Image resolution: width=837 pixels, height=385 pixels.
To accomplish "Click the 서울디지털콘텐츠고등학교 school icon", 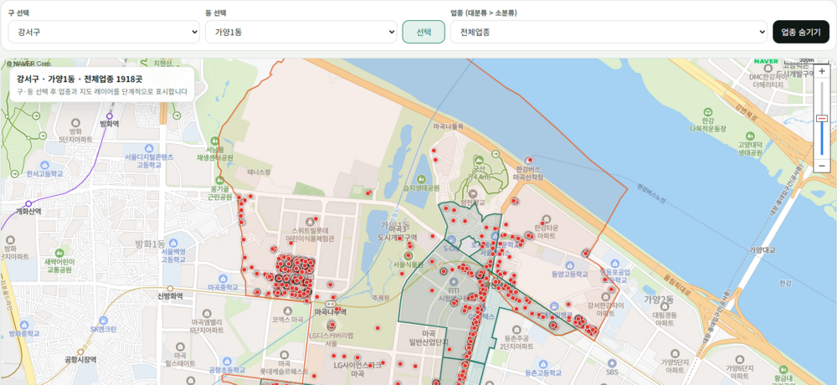I will point(149,148).
